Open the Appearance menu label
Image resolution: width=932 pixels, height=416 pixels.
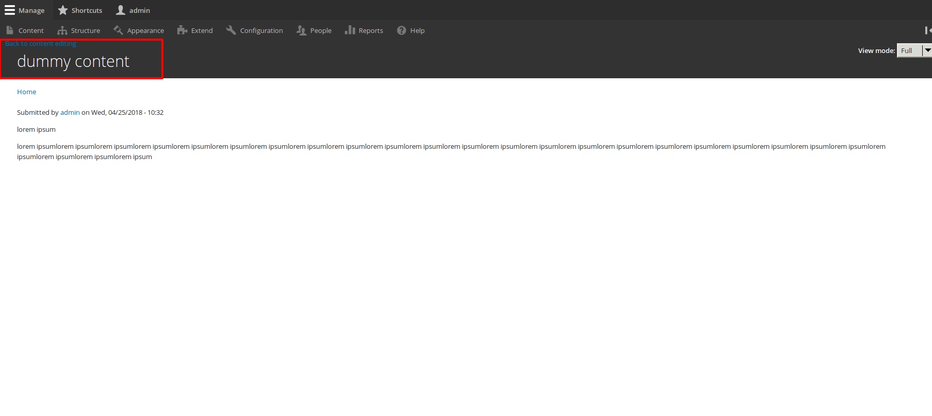pos(145,30)
